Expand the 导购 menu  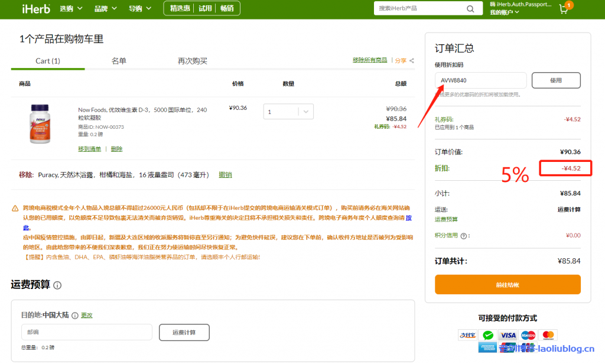pos(140,9)
